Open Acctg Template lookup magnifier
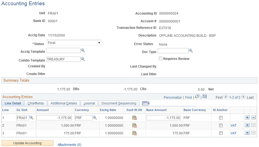259x147 pixels. 83,51
